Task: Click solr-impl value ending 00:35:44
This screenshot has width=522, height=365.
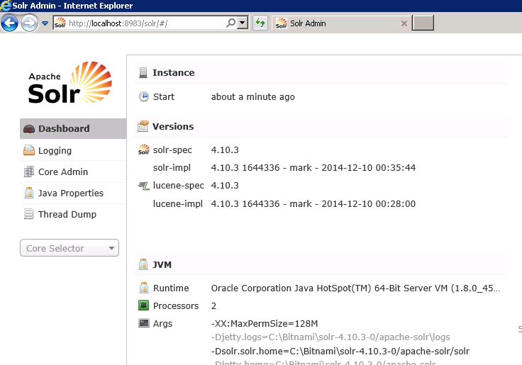Action: pyautogui.click(x=313, y=168)
